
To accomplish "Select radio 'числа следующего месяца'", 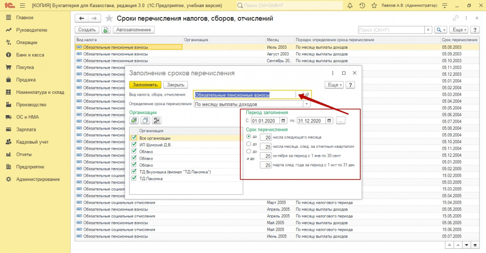I will pyautogui.click(x=249, y=136).
